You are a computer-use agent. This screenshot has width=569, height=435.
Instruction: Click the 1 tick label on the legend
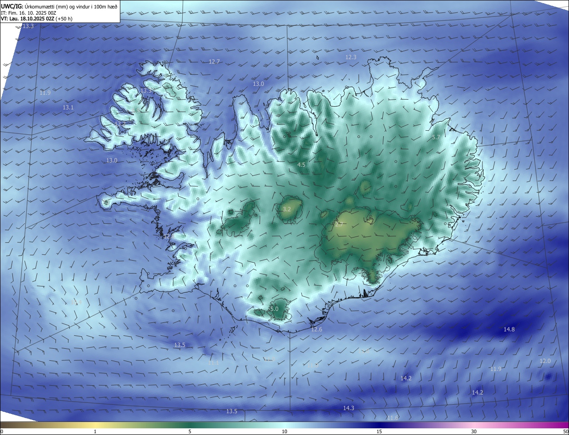click(95, 431)
